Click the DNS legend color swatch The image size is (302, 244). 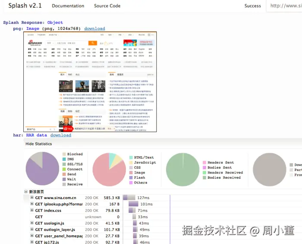pos(64,159)
